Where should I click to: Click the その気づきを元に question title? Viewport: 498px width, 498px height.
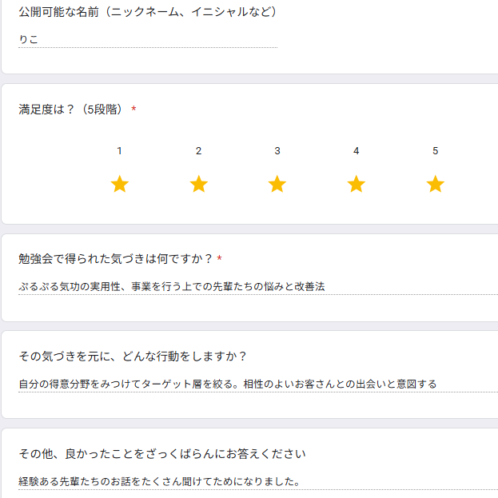(133, 357)
